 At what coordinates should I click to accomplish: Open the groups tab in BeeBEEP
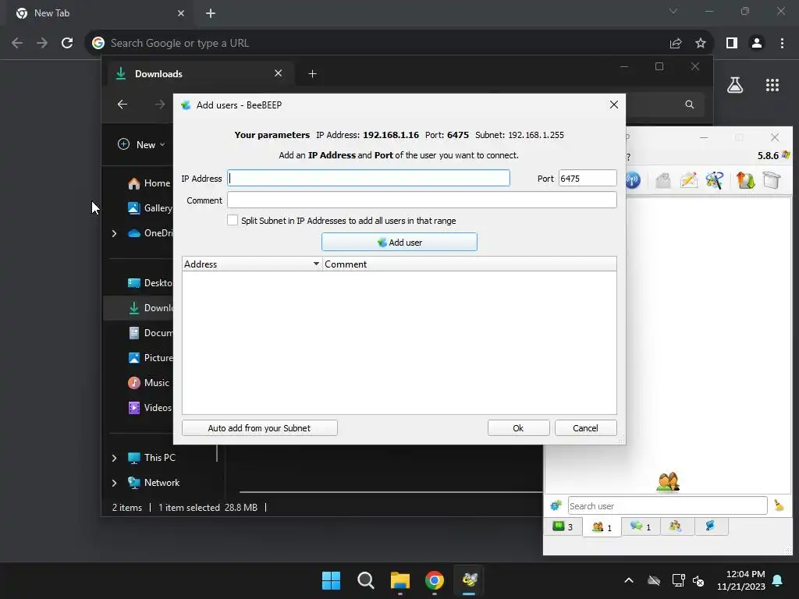point(676,526)
